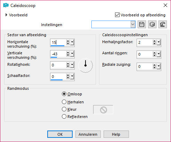Click the randomize parameters dice icon

152,24
